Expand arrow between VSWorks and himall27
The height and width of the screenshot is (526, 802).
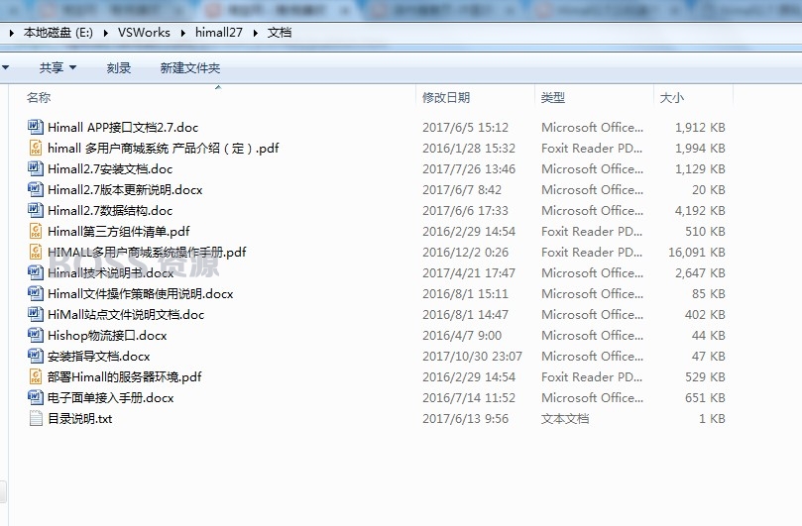(x=182, y=33)
